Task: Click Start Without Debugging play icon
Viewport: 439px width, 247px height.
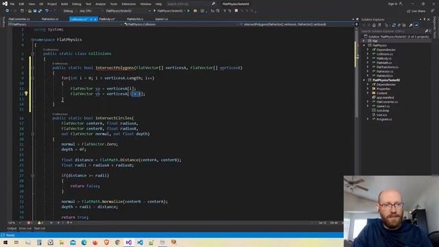Action: click(x=189, y=11)
